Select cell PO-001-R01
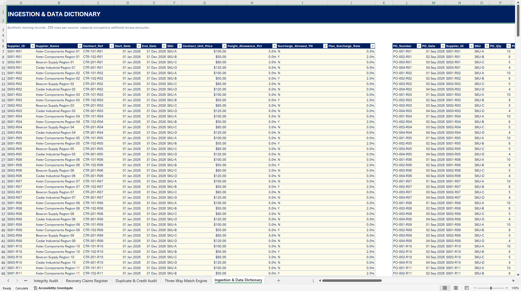521x291 pixels. (x=407, y=51)
